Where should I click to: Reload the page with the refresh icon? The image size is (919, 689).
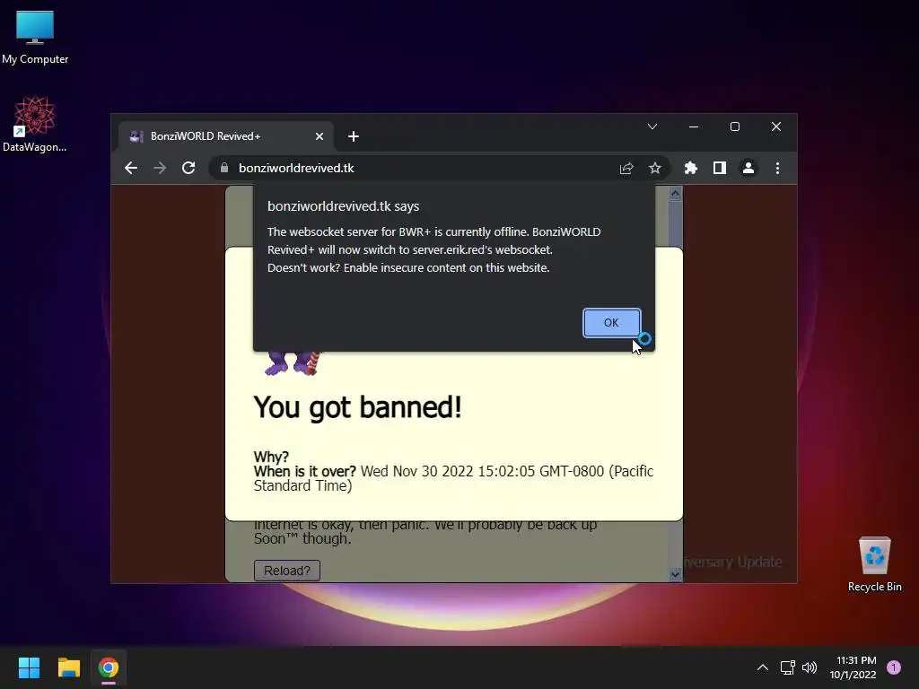(x=188, y=168)
